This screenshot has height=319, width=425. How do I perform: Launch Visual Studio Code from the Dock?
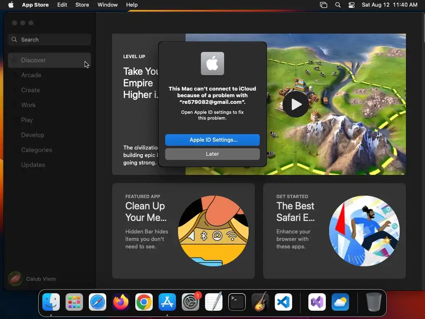[x=283, y=302]
